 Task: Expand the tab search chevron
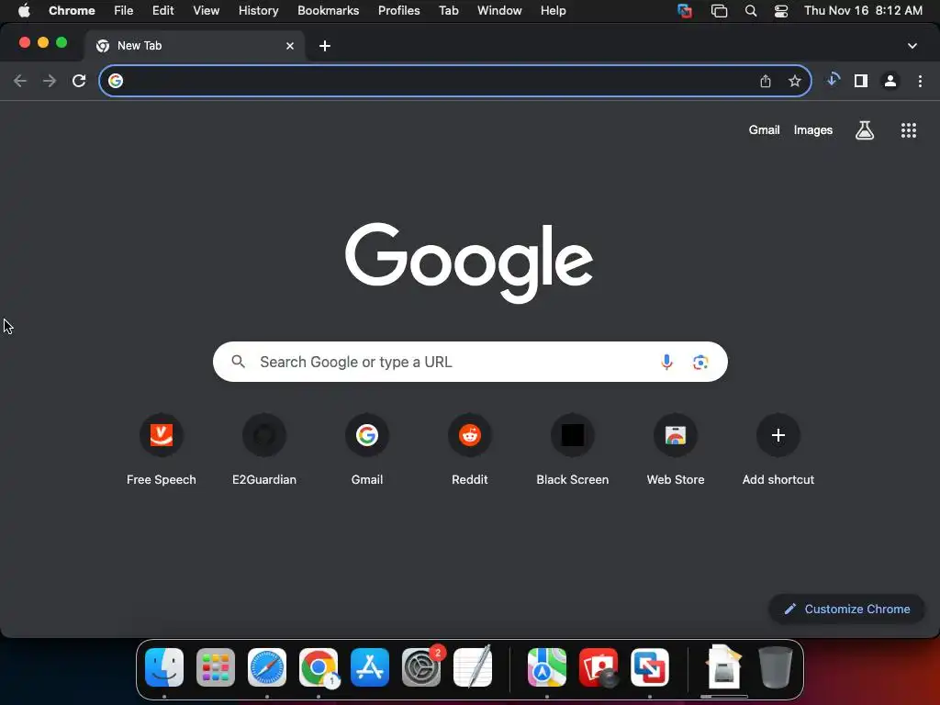[x=912, y=46]
